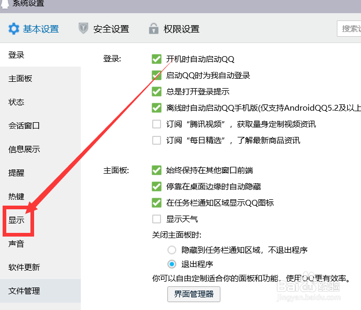This screenshot has width=361, height=310.
Task: Uncheck 开机时自动启动QQ
Action: point(156,59)
